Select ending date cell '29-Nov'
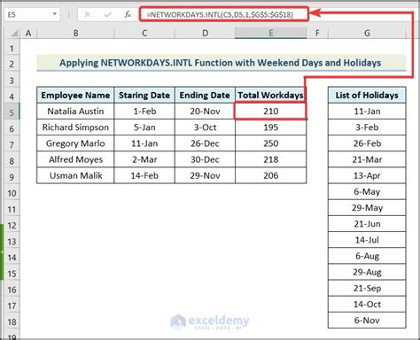Screen dimensions: 420x340 click(x=205, y=175)
